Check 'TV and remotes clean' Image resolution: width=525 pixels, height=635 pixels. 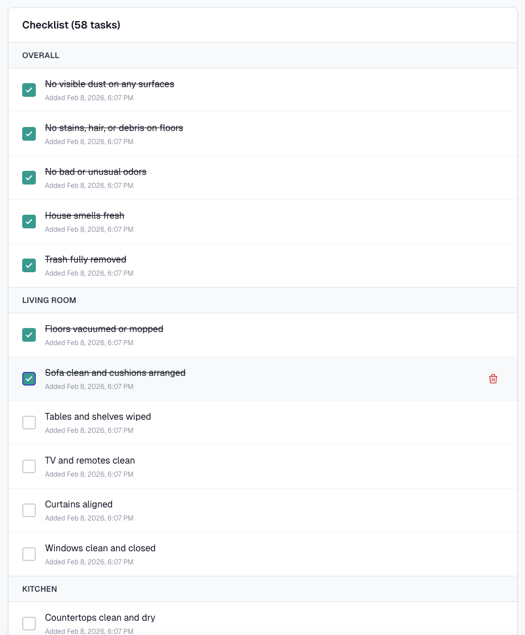tap(29, 466)
